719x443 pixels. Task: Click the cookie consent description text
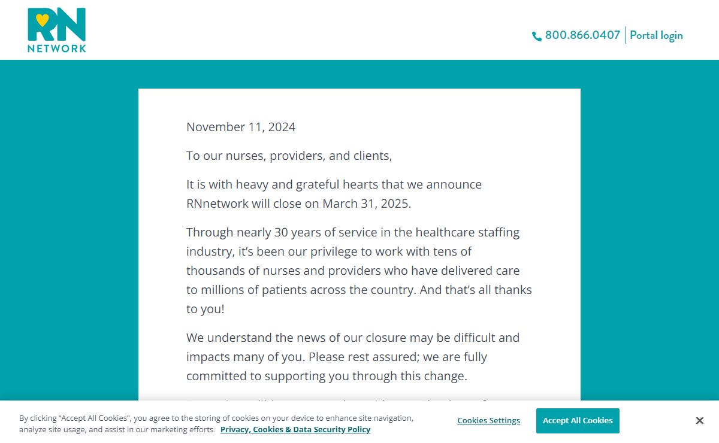(216, 418)
